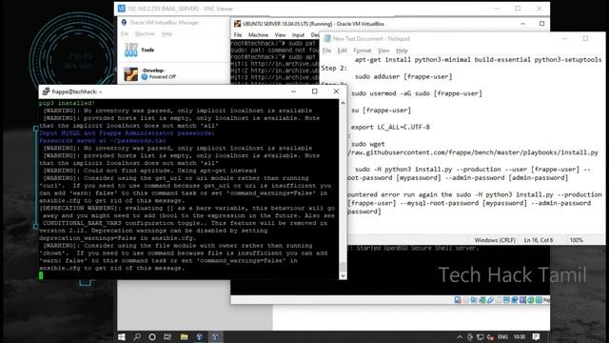609x343 pixels.
Task: Click the USB plug icon in VM status bar
Action: (491, 300)
